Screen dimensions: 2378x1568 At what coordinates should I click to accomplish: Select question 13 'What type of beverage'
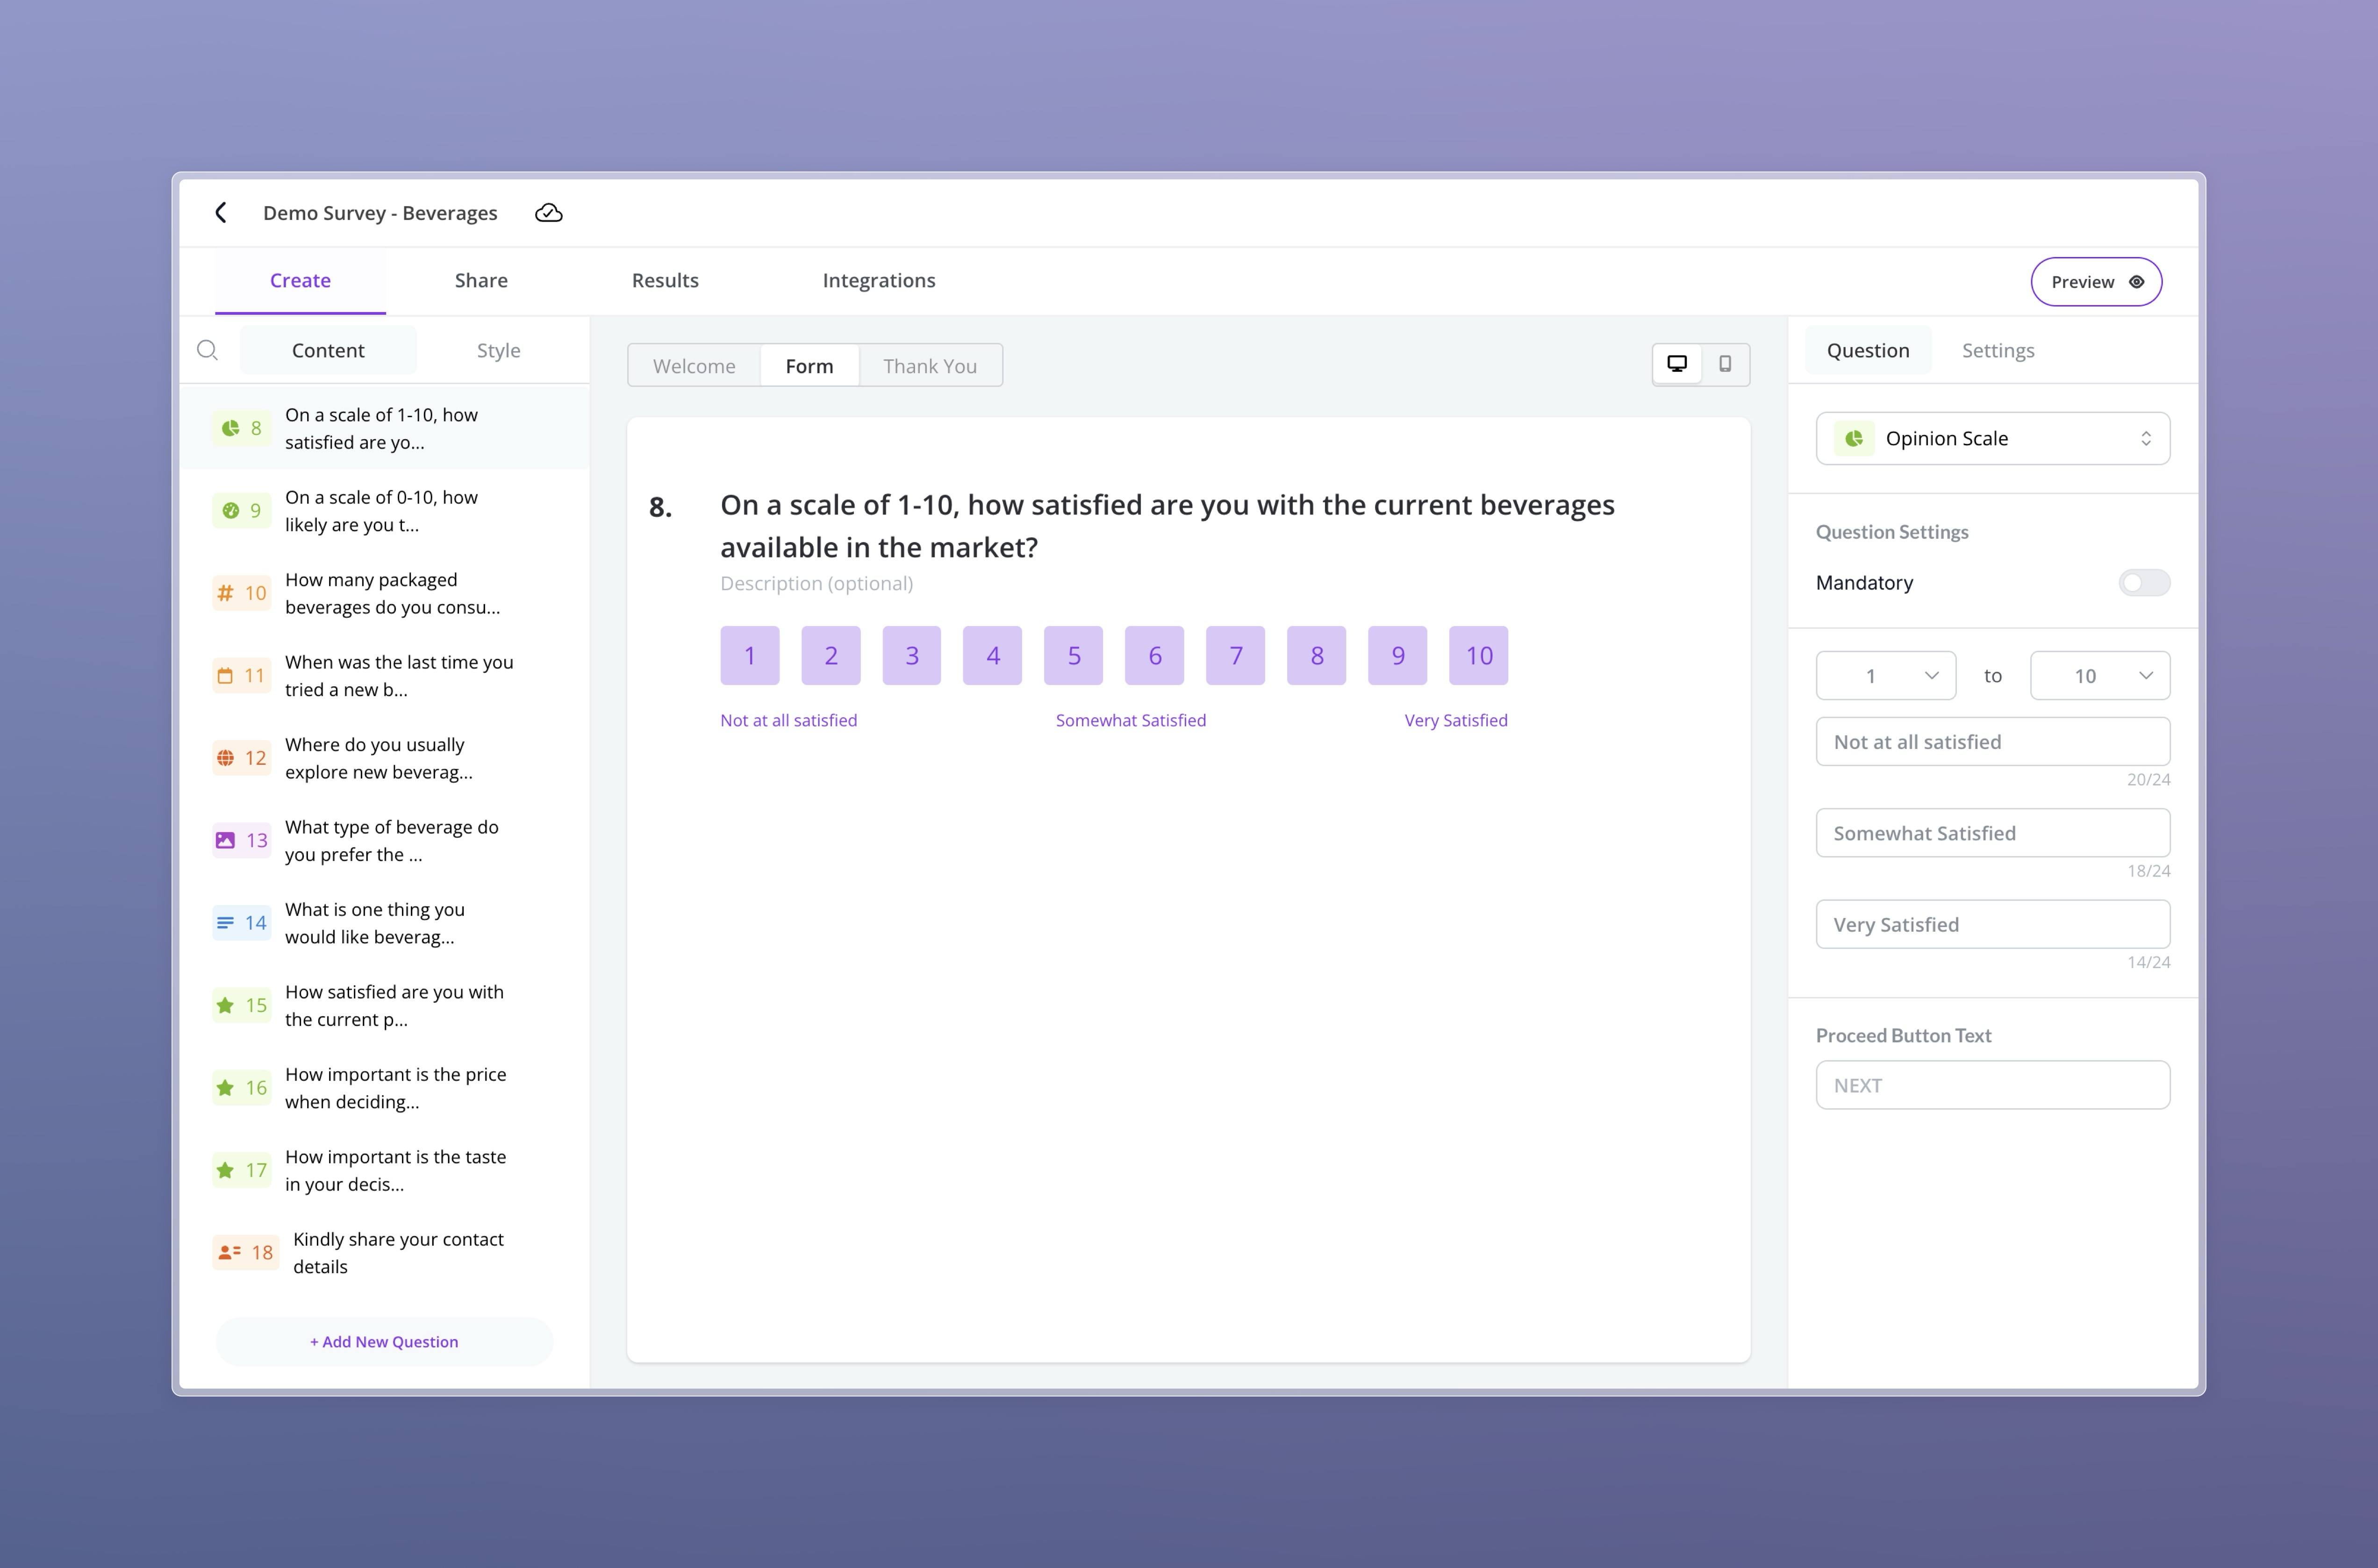(385, 840)
